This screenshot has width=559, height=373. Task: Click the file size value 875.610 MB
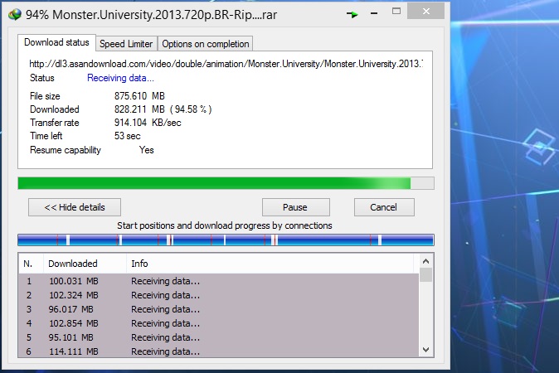click(139, 96)
